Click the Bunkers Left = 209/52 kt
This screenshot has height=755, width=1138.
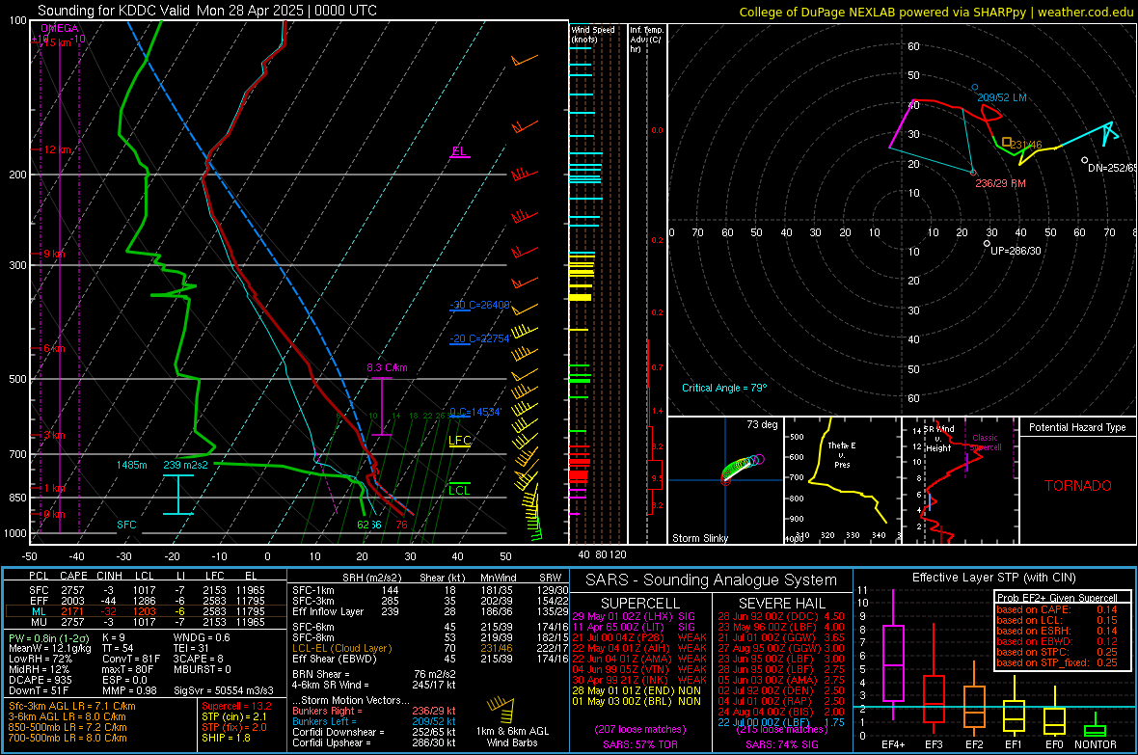coord(374,721)
